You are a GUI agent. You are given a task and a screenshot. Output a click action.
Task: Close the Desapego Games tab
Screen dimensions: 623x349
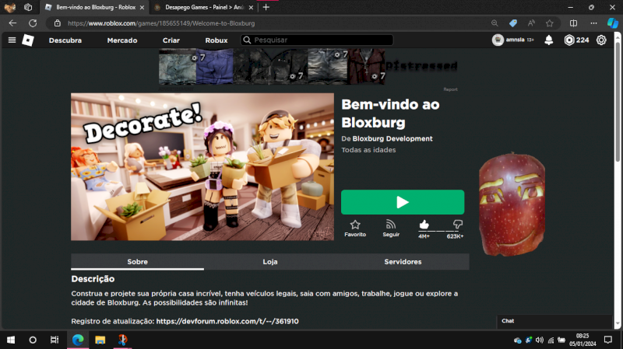click(251, 8)
